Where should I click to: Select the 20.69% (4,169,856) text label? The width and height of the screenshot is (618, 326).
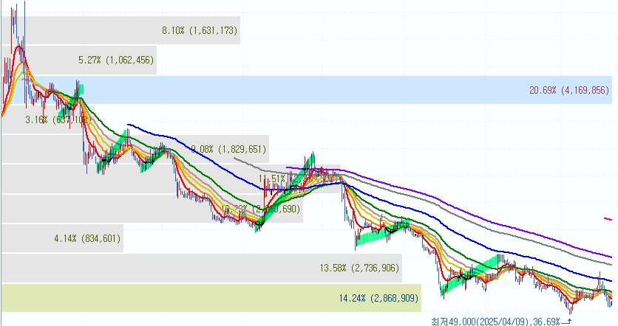(x=568, y=90)
